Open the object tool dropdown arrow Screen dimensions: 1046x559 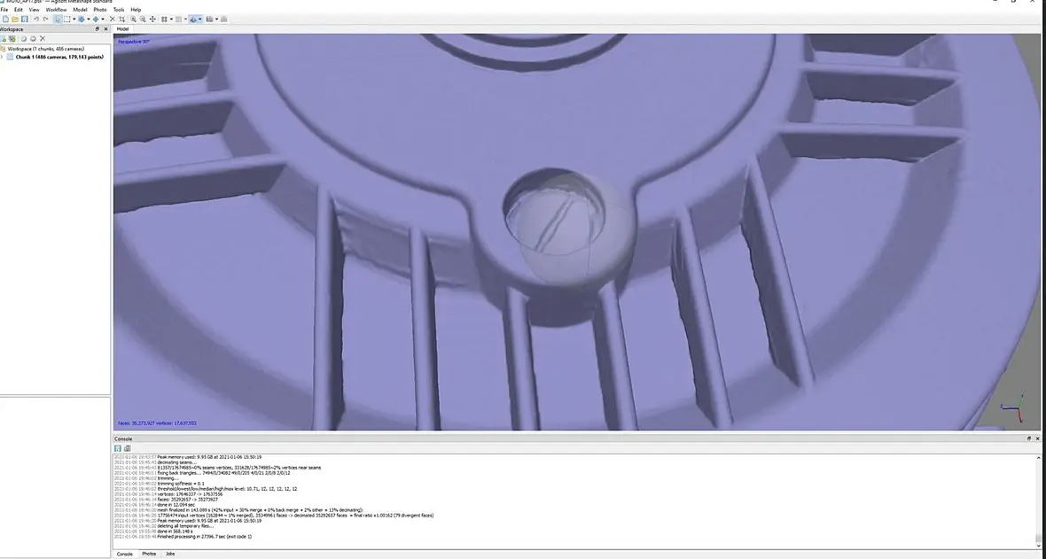click(x=103, y=19)
